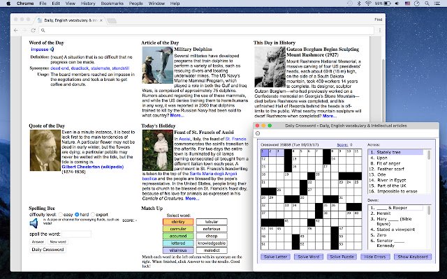
Task: Open the input language flag menu
Action: click(407, 3)
